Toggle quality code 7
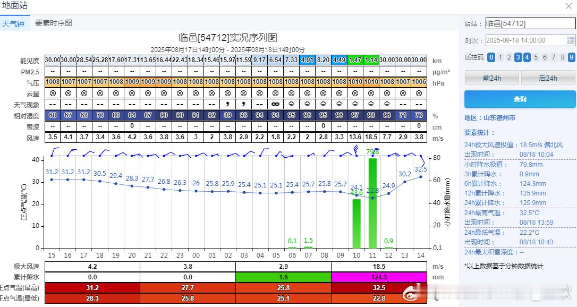This screenshot has width=577, height=307. click(x=554, y=57)
